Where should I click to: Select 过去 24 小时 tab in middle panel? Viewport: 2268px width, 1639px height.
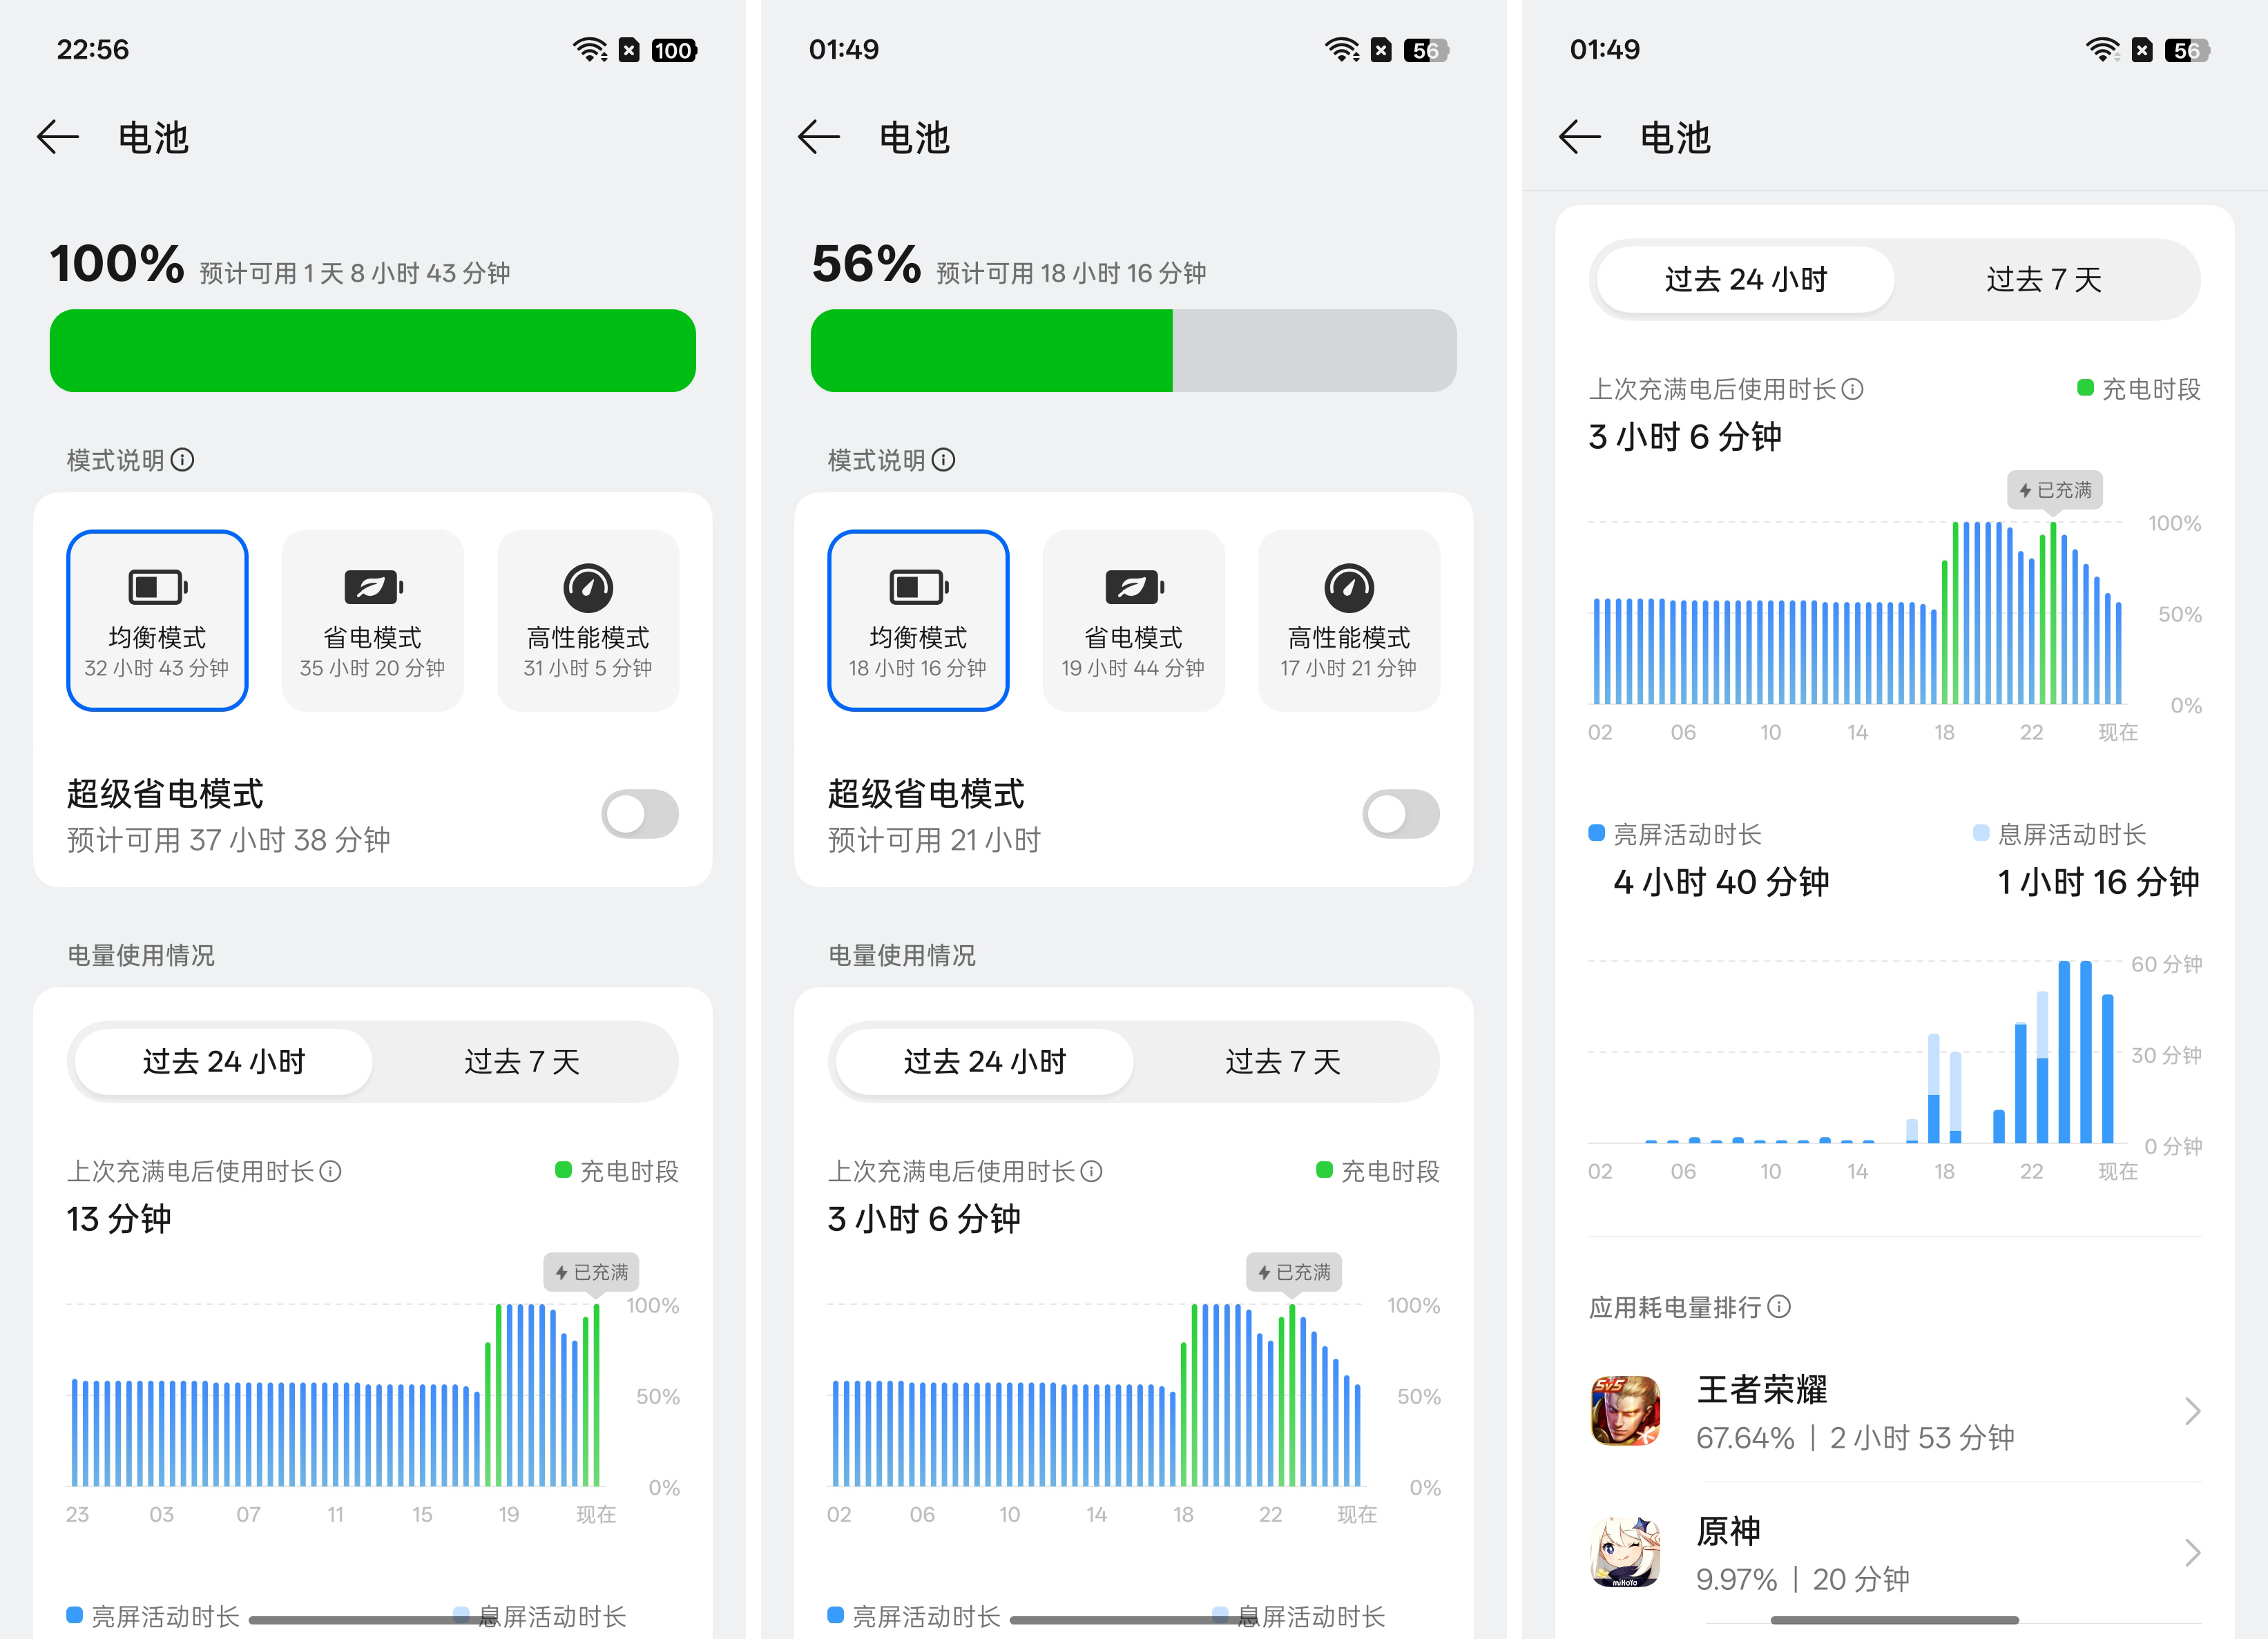point(984,1061)
